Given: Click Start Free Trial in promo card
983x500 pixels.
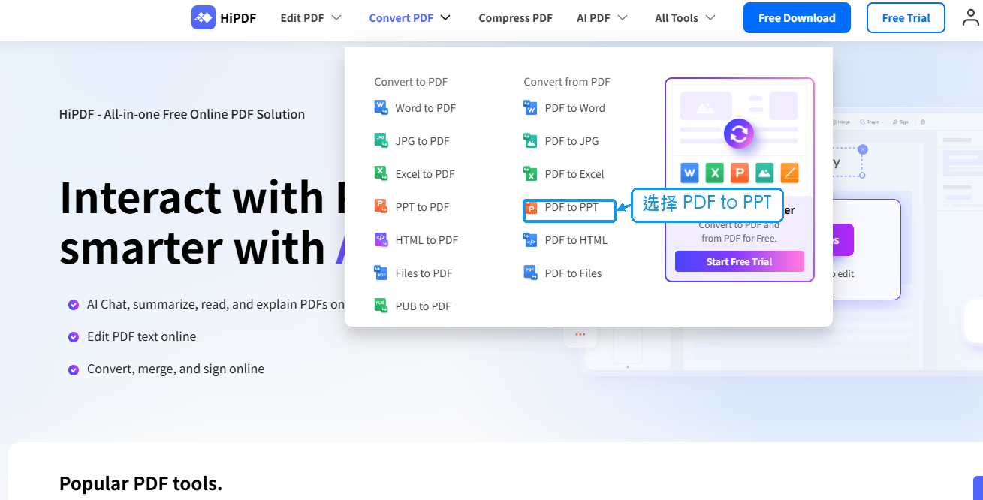Looking at the screenshot, I should pyautogui.click(x=740, y=261).
